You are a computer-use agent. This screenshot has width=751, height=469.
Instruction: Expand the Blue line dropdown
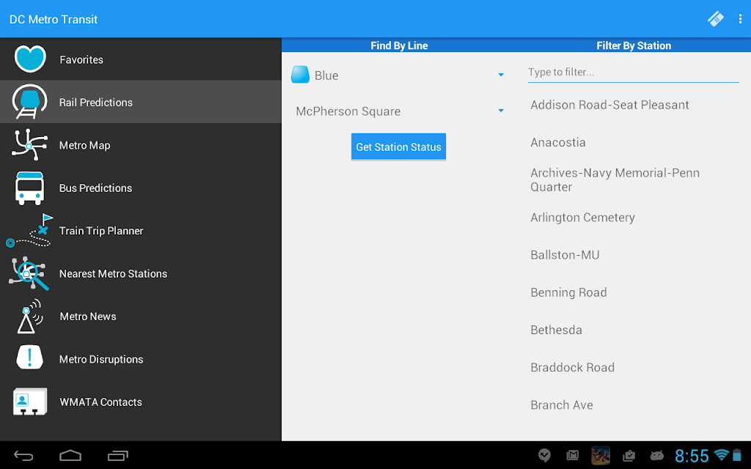click(398, 75)
